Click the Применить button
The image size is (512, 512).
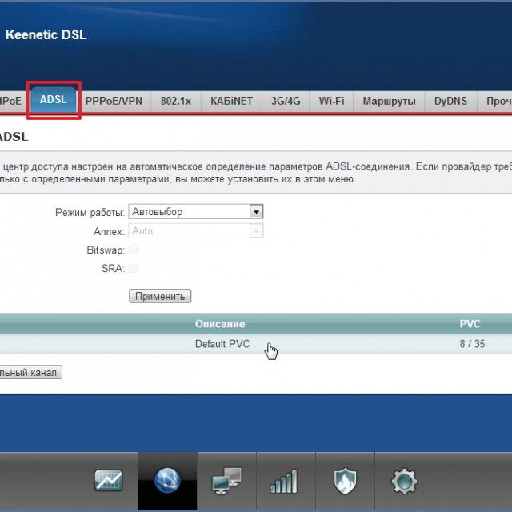(x=160, y=296)
